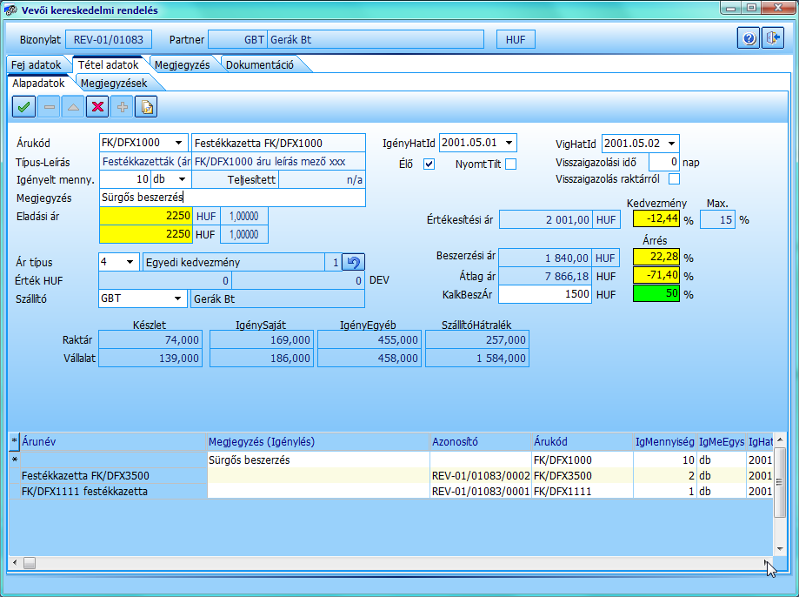
Task: Select the Tétel adatok tab
Action: coord(108,64)
